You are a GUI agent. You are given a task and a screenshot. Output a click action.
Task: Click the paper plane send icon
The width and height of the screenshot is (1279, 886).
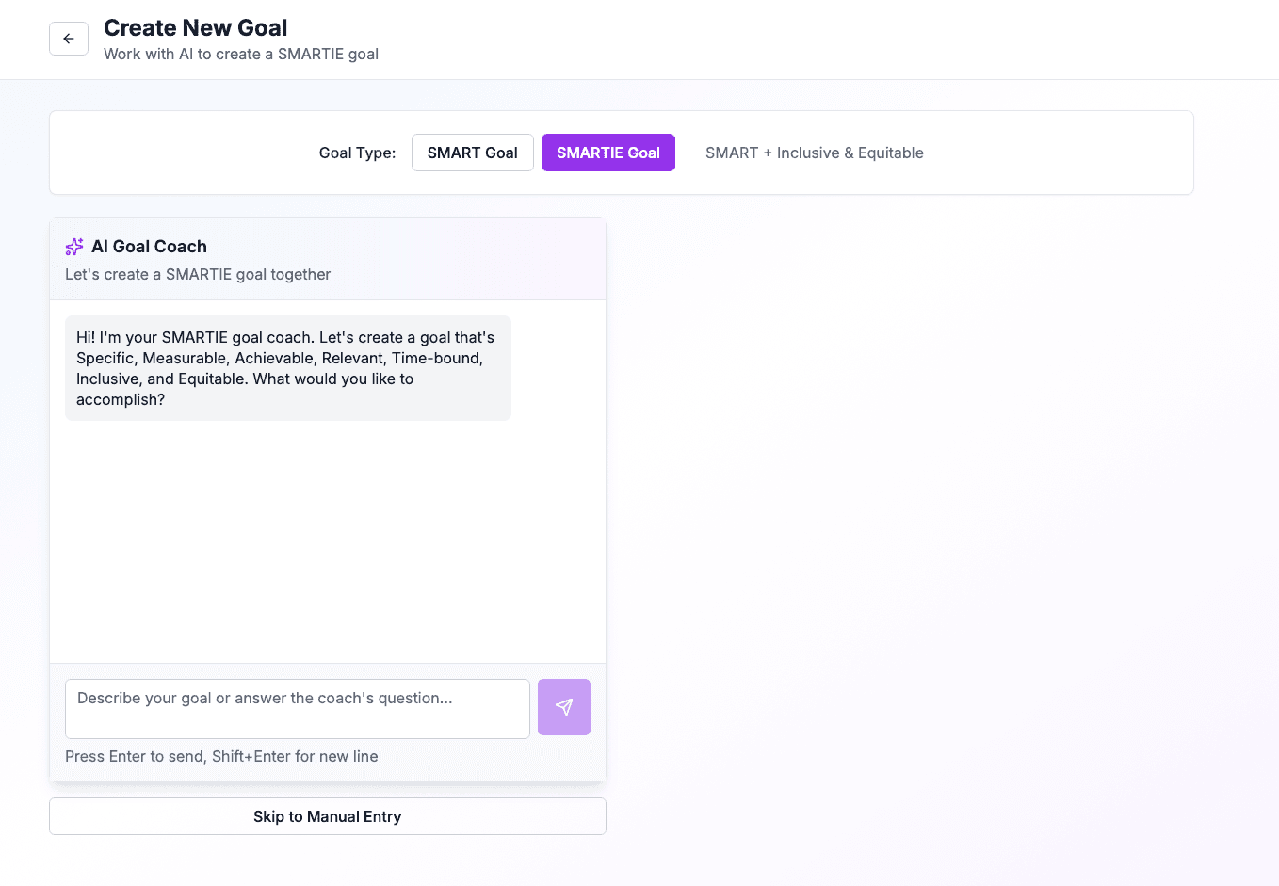point(563,707)
